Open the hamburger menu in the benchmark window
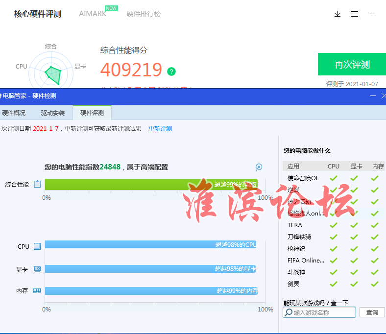The height and width of the screenshot is (334, 386). click(x=355, y=14)
